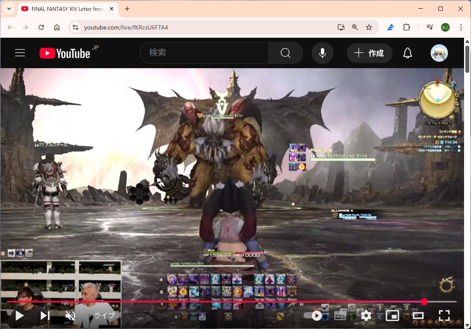Image resolution: width=471 pixels, height=329 pixels.
Task: Click the 作成 create button
Action: pos(369,53)
